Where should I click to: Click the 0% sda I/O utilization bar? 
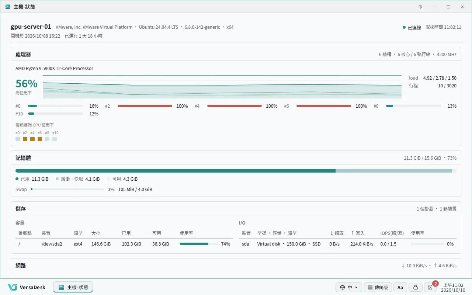coord(427,244)
